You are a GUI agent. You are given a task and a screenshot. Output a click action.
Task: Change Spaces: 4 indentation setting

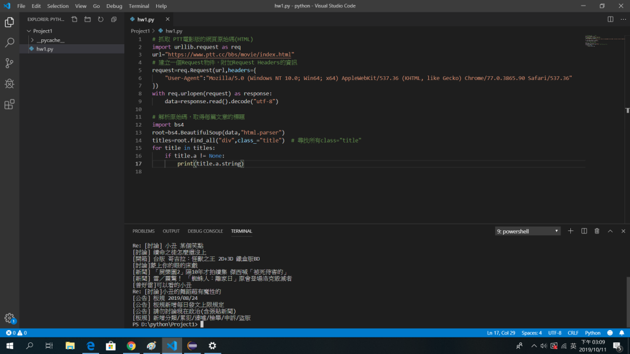click(532, 332)
